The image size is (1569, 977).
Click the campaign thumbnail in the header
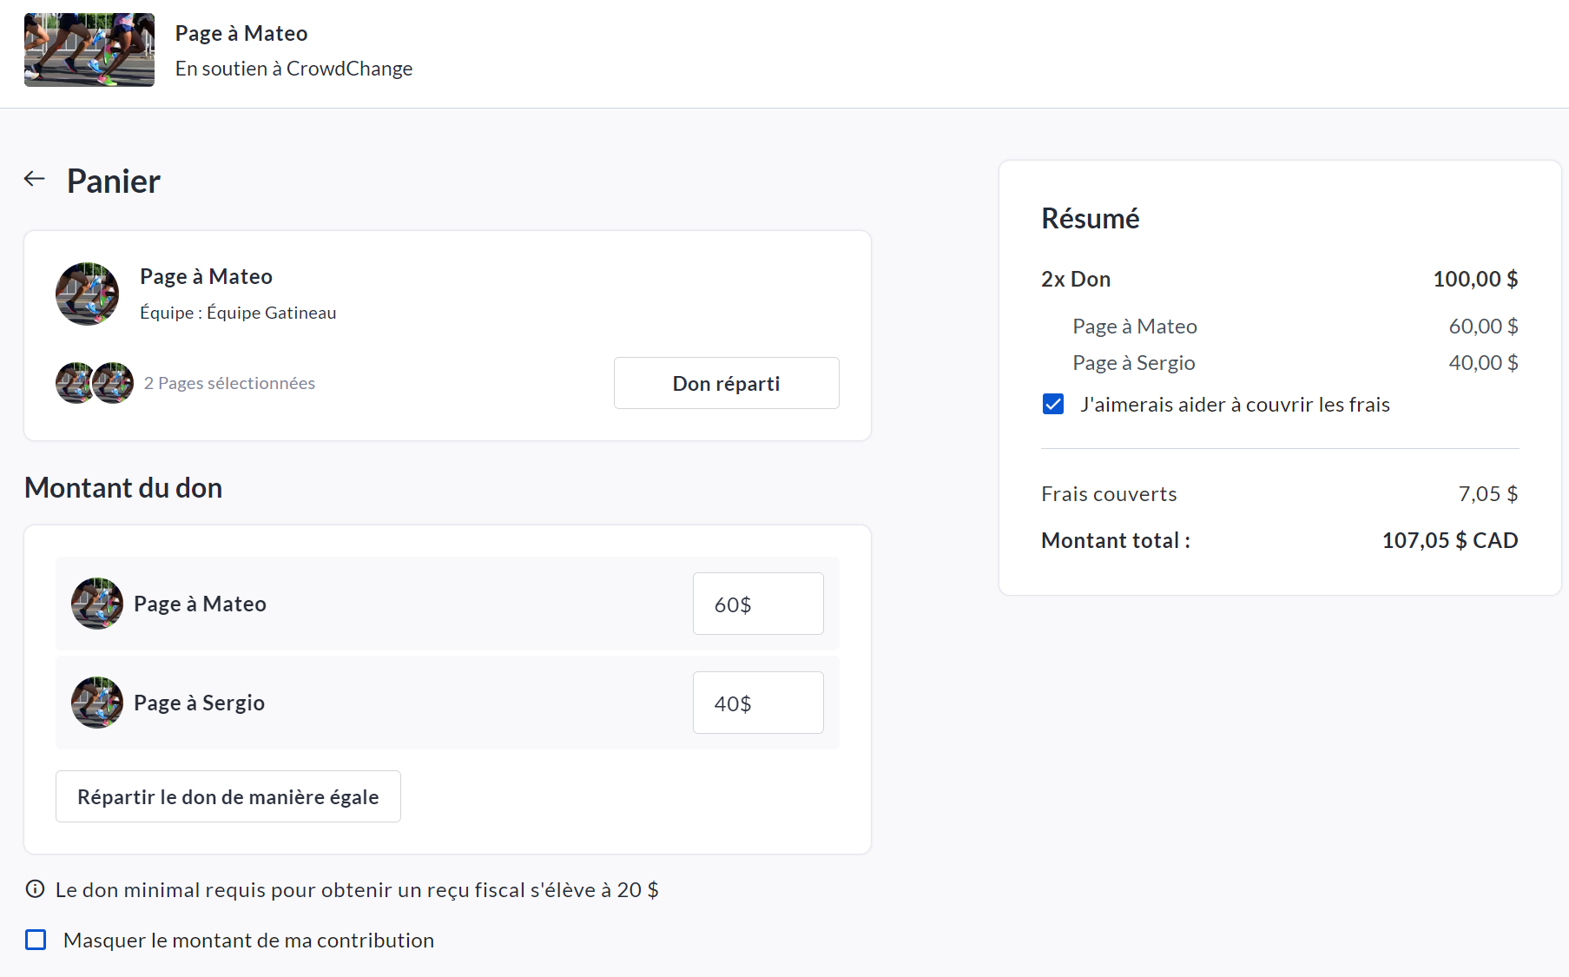click(x=89, y=50)
